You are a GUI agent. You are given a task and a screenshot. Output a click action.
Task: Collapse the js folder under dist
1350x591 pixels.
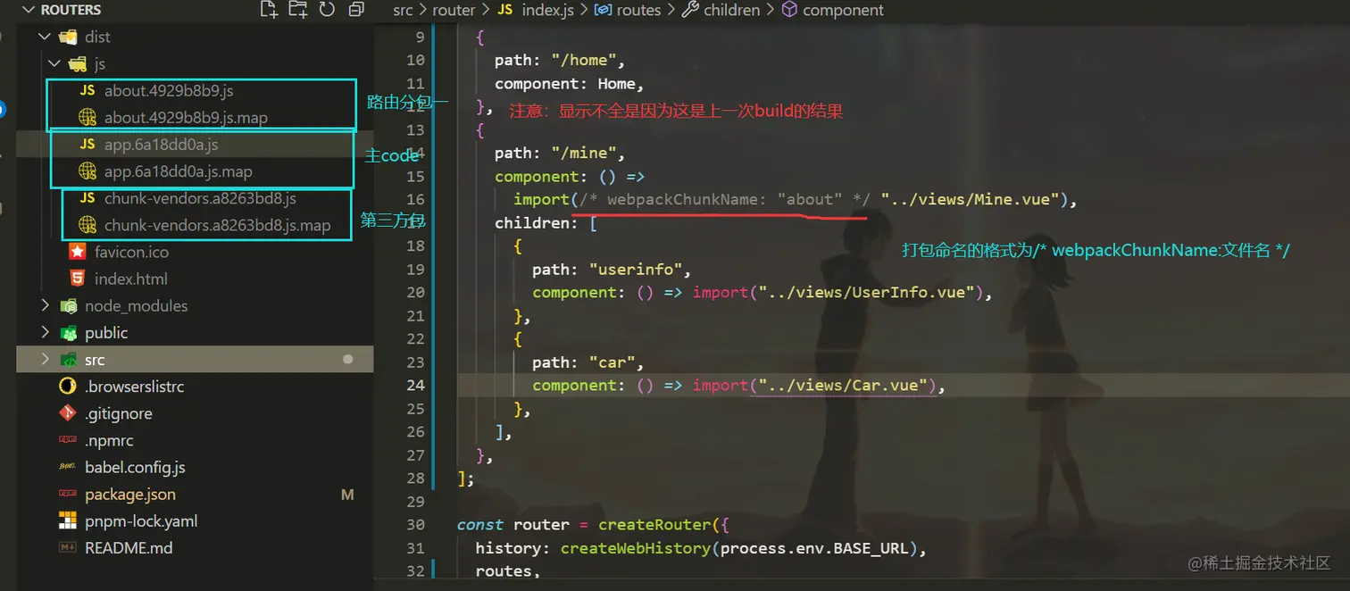pos(55,64)
